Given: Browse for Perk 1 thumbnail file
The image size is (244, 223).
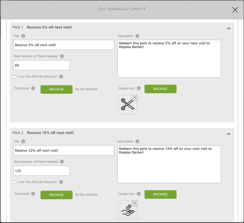Looking at the screenshot, I should pyautogui.click(x=57, y=89).
